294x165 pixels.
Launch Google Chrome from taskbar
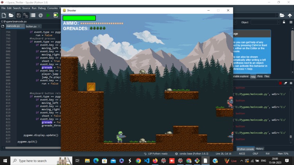tap(138, 161)
